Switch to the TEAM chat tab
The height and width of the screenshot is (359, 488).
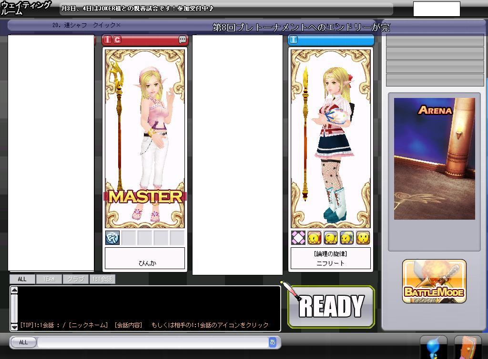[x=49, y=279]
